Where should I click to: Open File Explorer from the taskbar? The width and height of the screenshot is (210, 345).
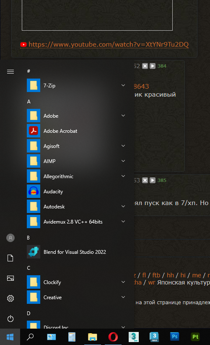point(92,337)
